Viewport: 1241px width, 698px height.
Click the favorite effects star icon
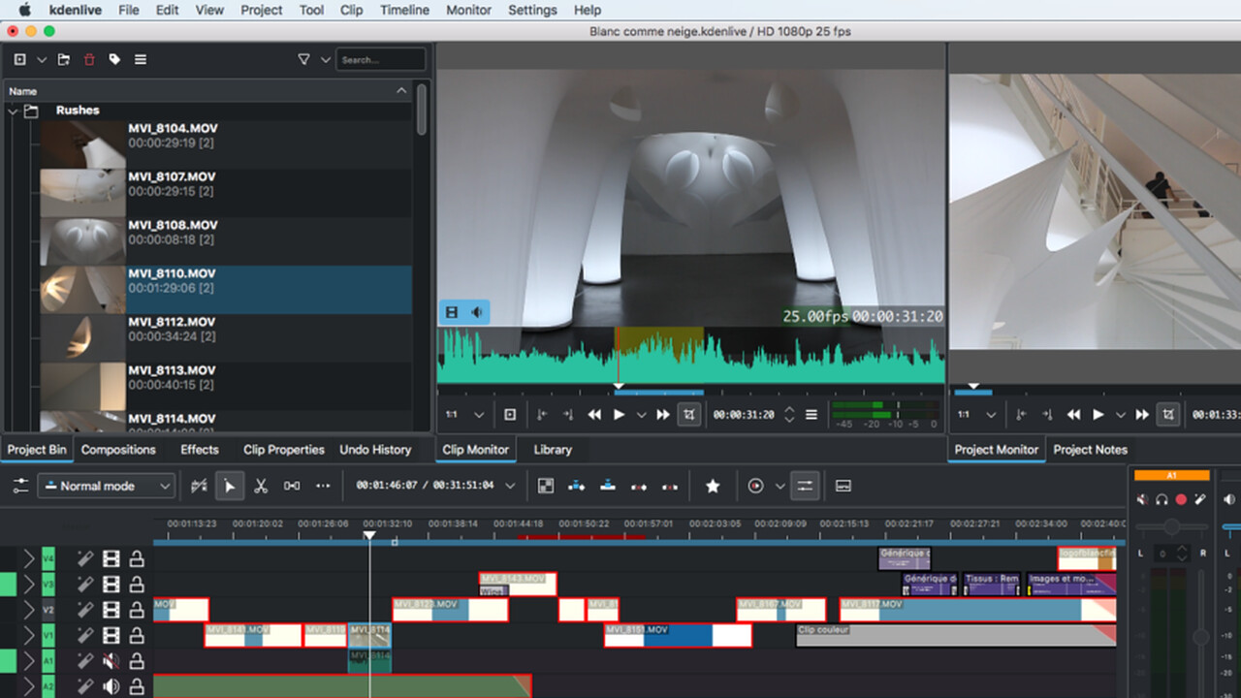point(713,486)
